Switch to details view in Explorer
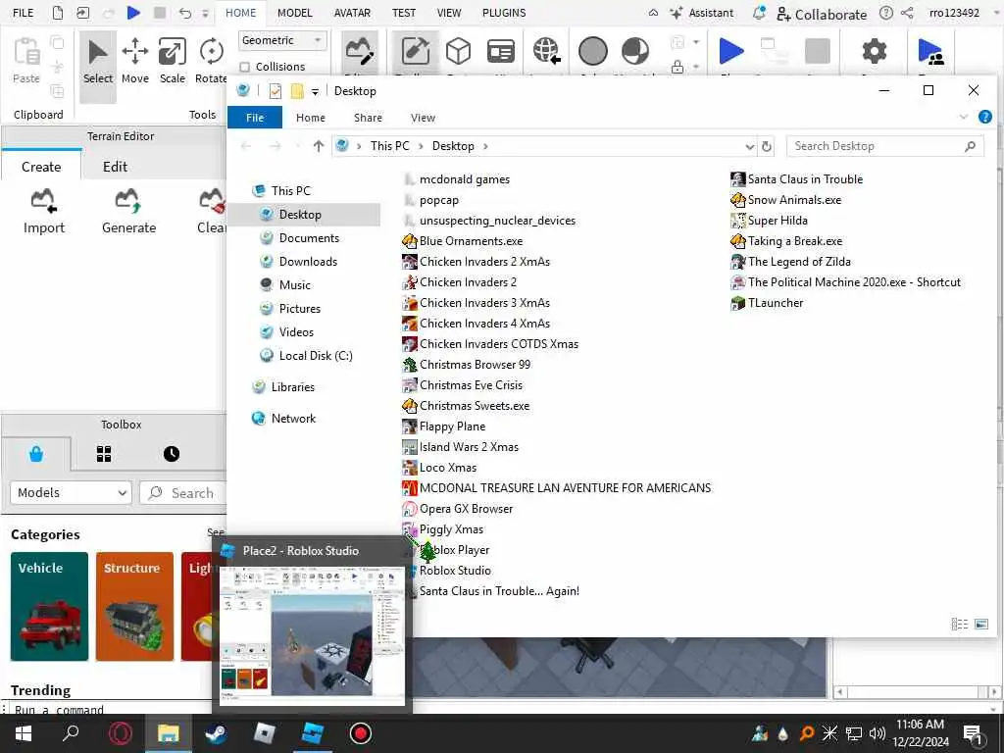Image resolution: width=1004 pixels, height=753 pixels. pyautogui.click(x=959, y=624)
